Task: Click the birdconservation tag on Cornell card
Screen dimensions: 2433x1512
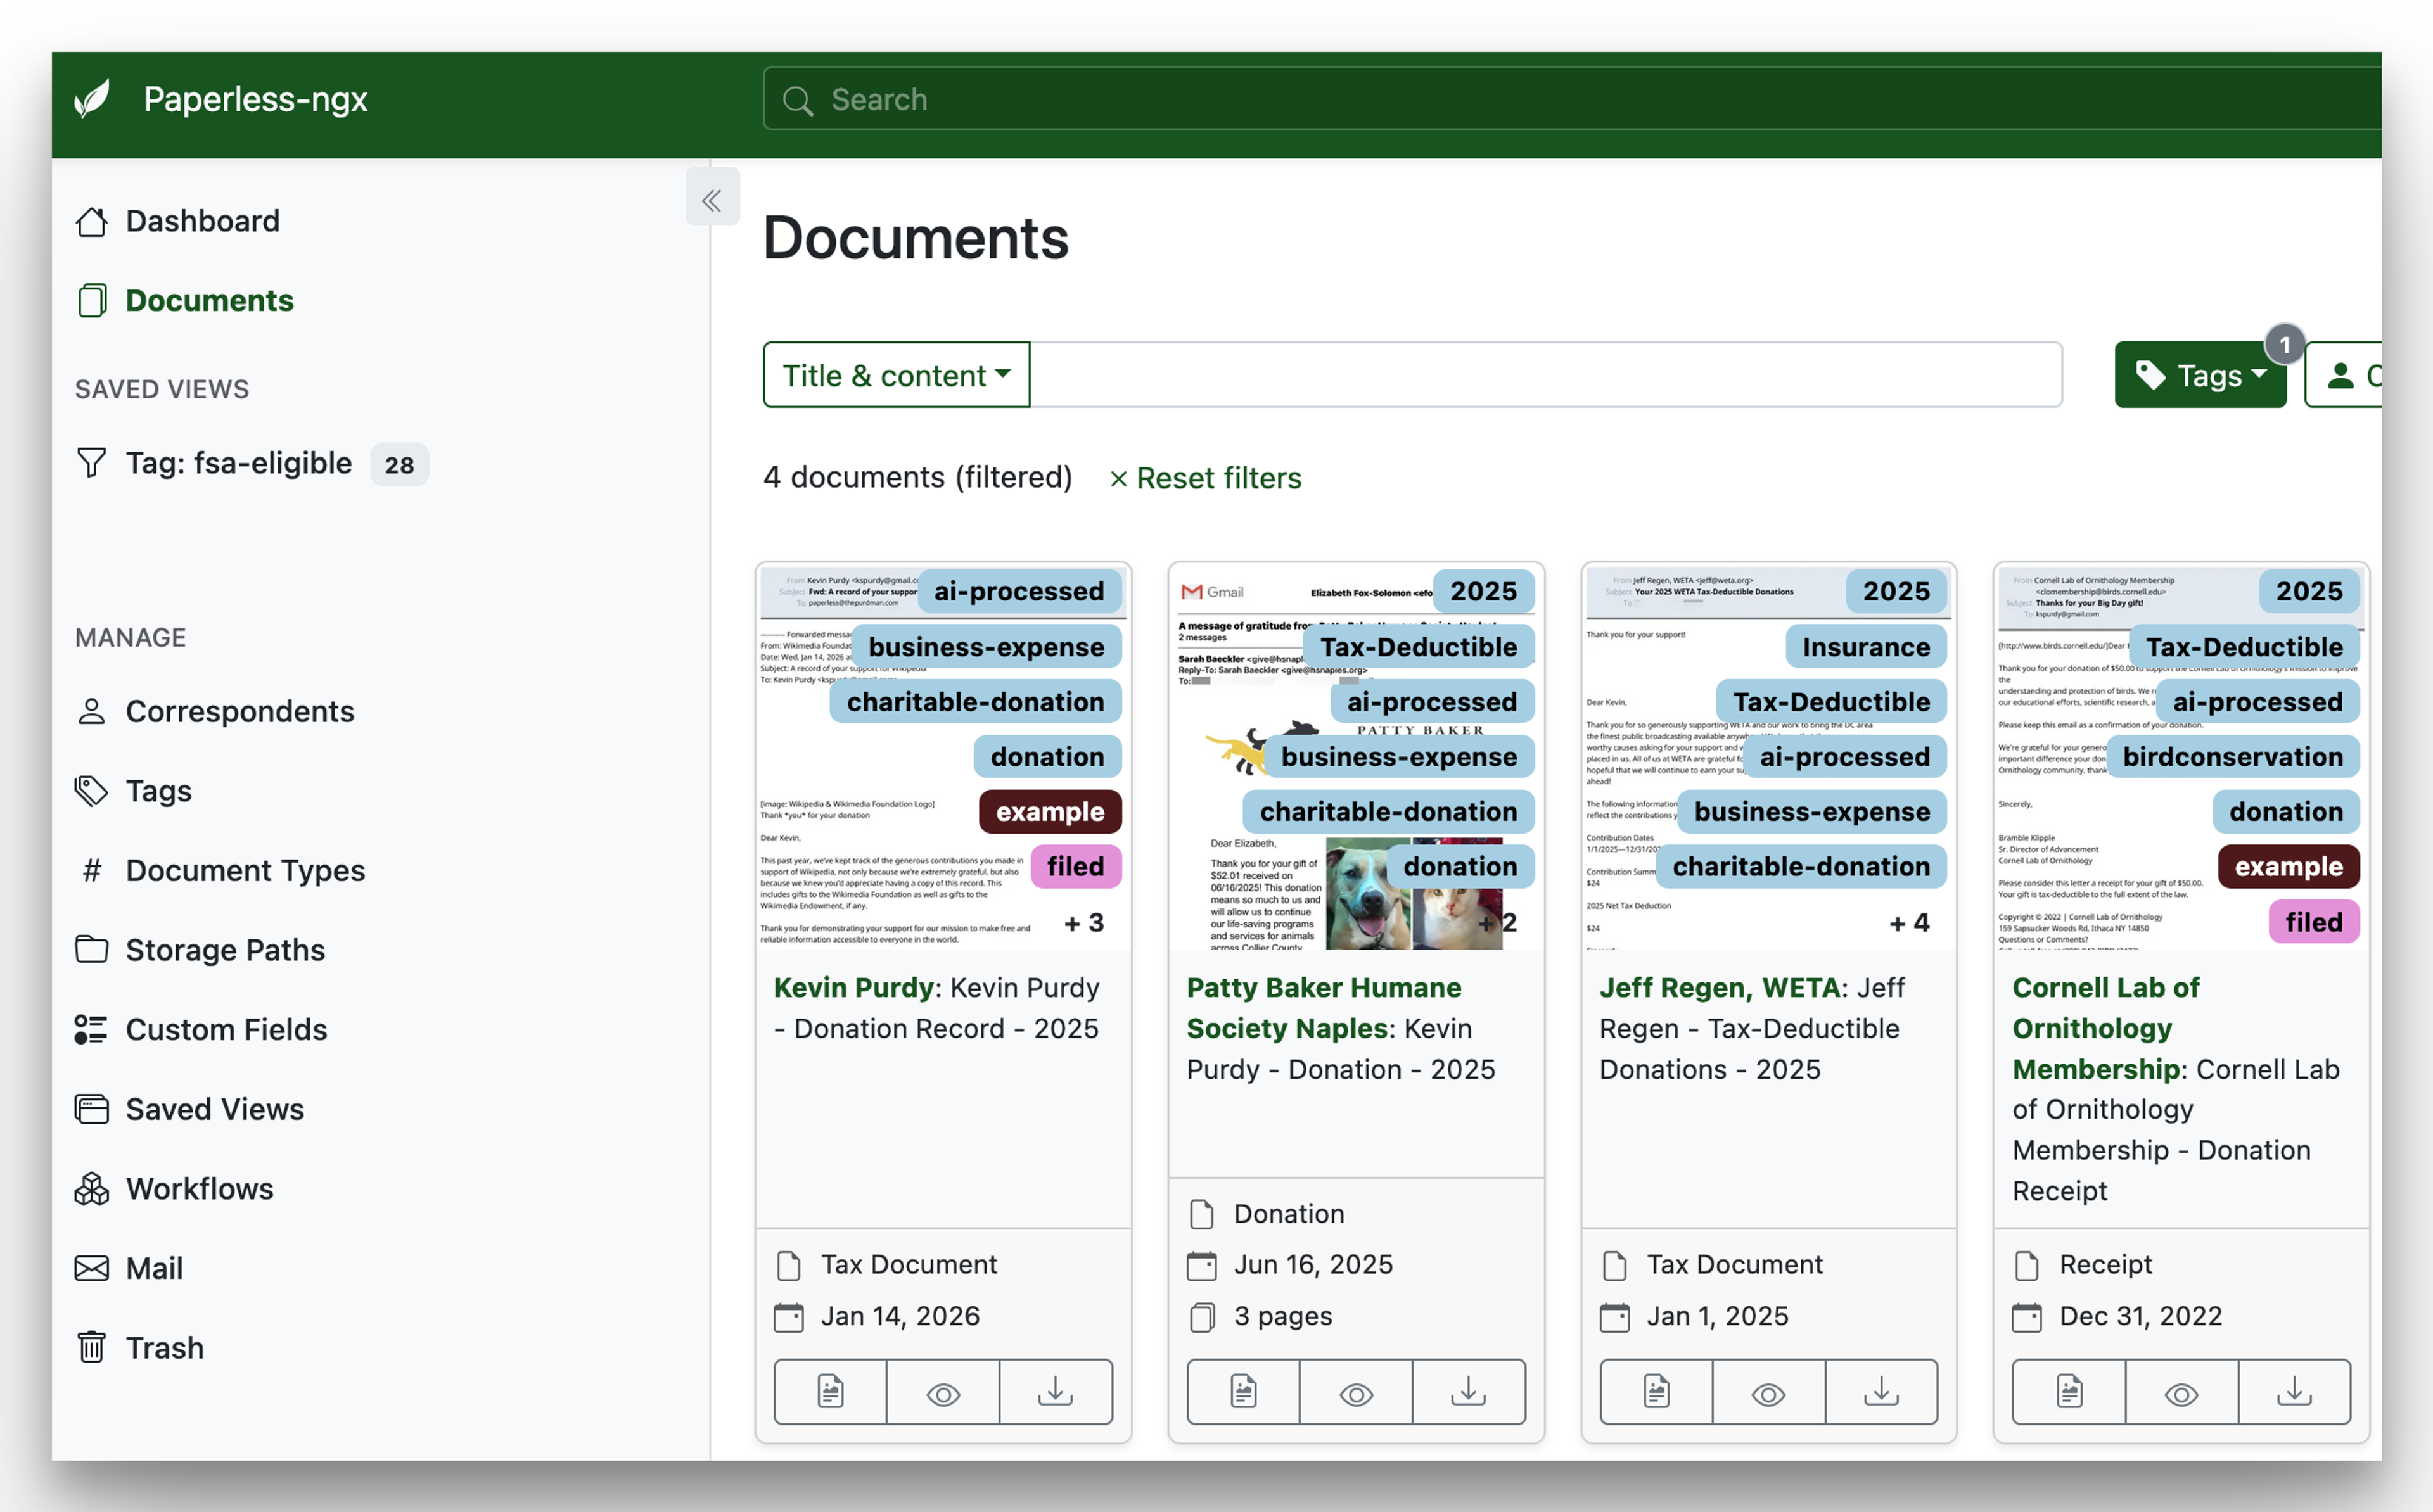Action: click(x=2233, y=757)
